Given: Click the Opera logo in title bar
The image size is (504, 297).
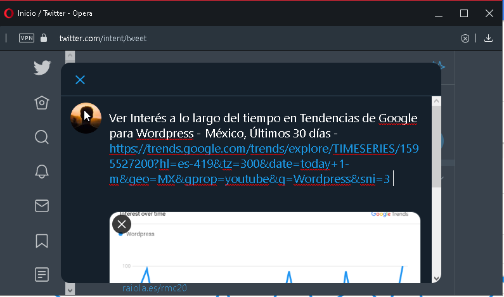Looking at the screenshot, I should [x=9, y=13].
